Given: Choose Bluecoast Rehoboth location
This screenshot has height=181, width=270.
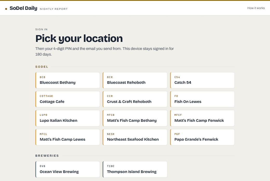Looking at the screenshot, I should coord(135,80).
